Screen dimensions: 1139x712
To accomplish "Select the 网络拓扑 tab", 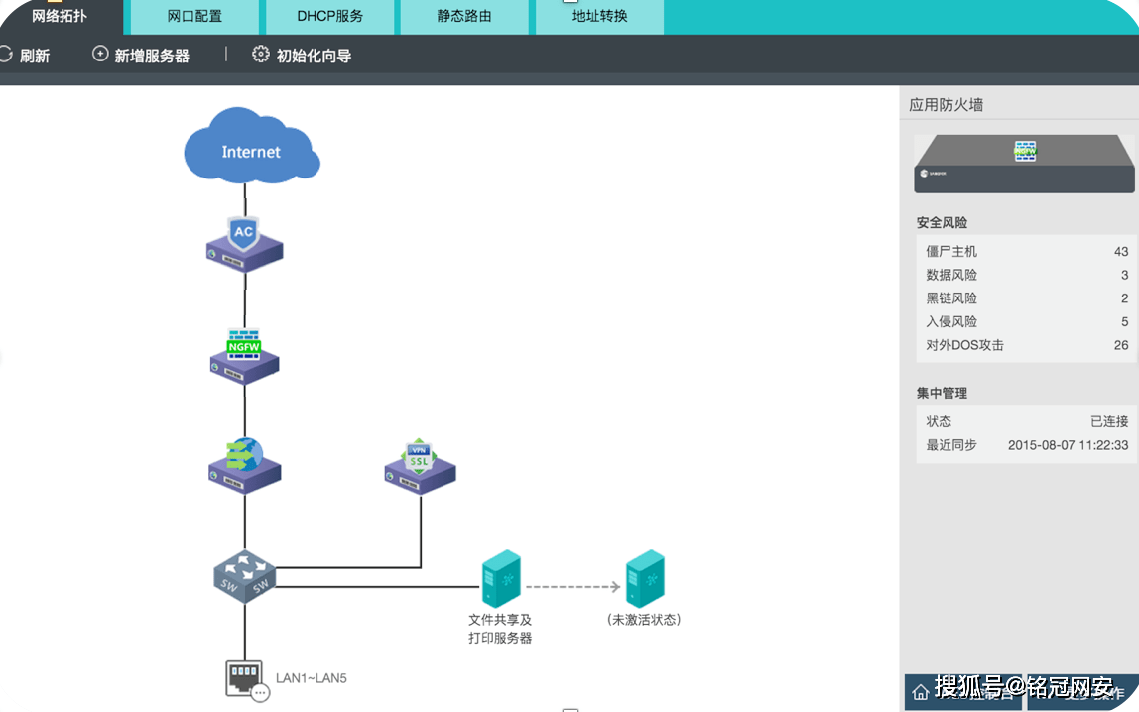I will click(60, 17).
